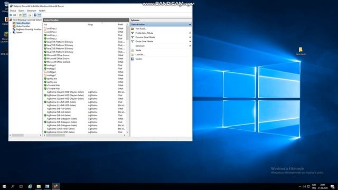338x190 pixels.
Task: Click Yenile in the Eylemler pane
Action: click(x=161, y=50)
